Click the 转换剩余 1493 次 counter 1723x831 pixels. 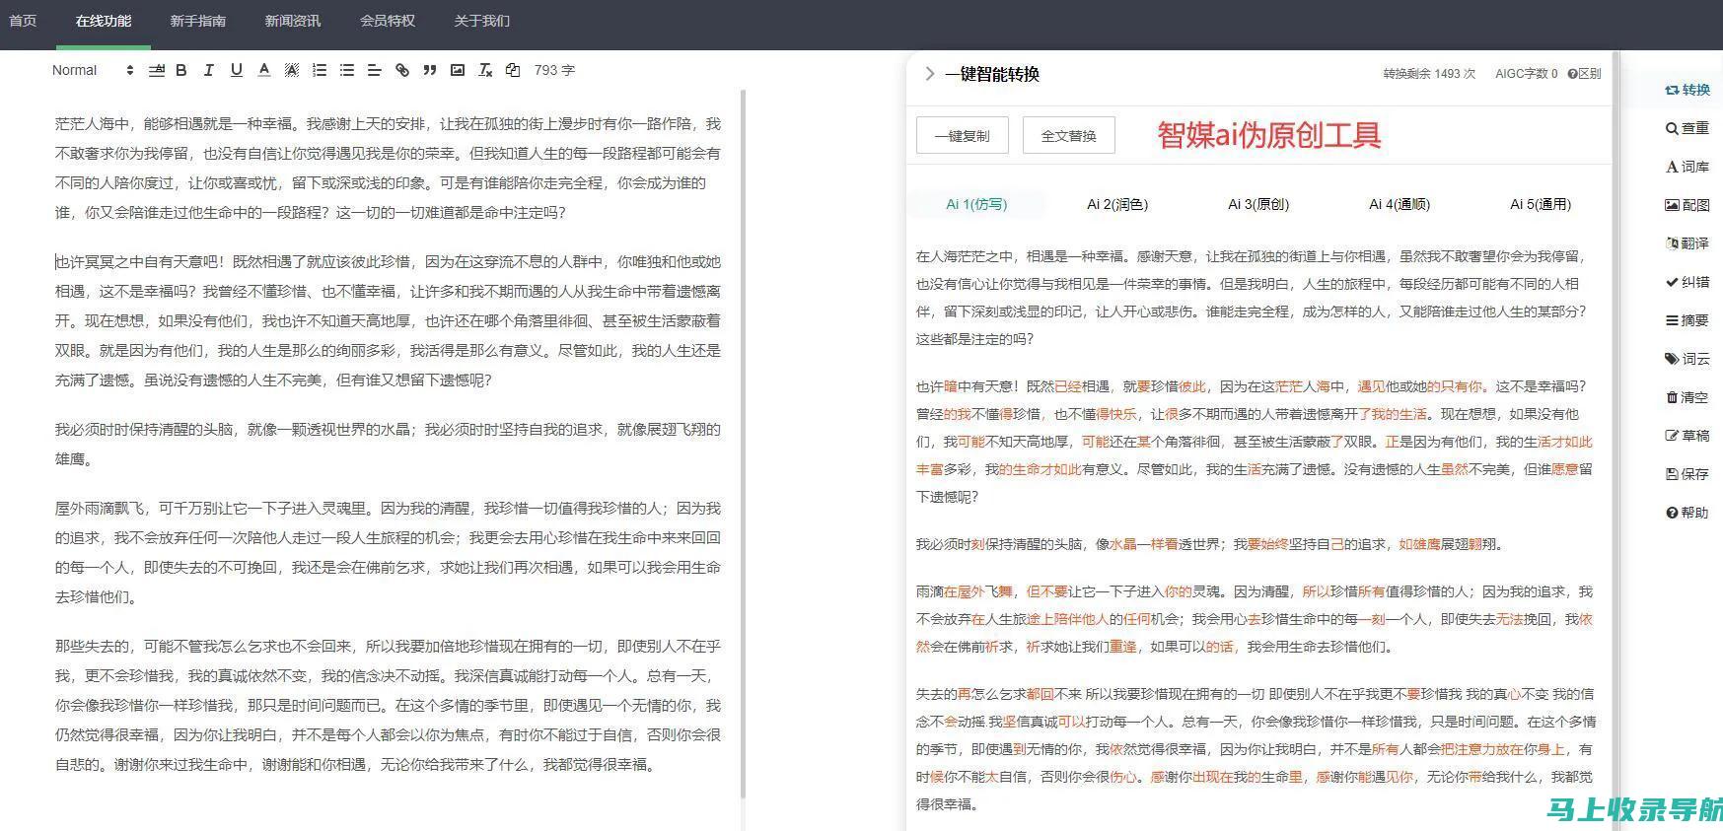tap(1429, 74)
